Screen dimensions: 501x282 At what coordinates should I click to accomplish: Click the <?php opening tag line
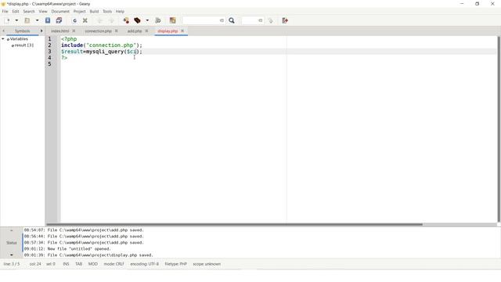[69, 39]
